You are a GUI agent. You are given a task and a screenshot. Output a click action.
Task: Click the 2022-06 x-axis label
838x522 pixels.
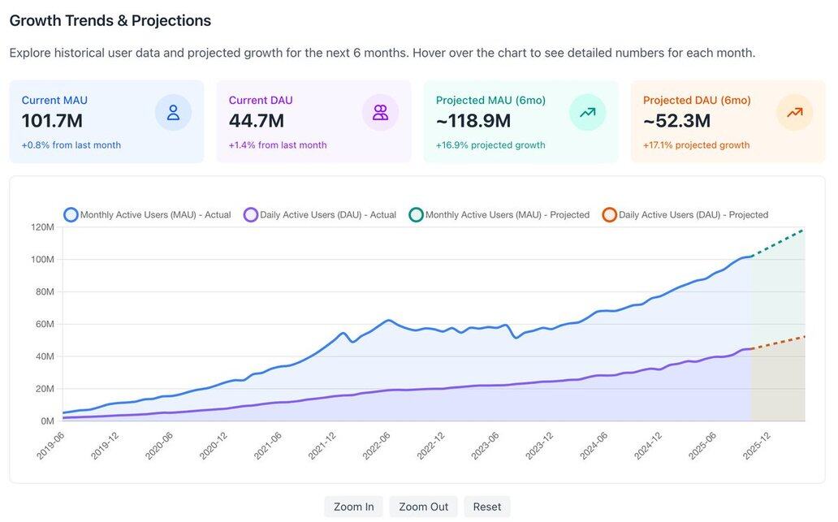pos(377,446)
